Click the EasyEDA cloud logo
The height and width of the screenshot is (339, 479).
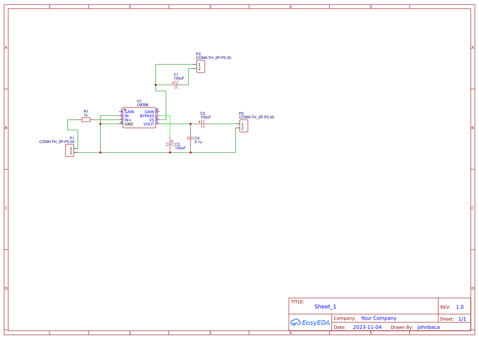[x=309, y=323]
